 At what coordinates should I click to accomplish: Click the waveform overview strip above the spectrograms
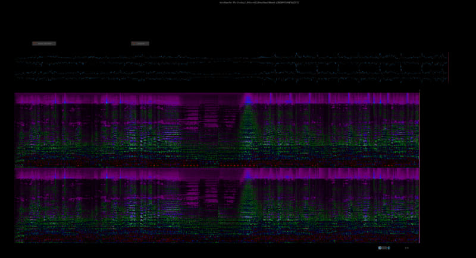coord(231,68)
